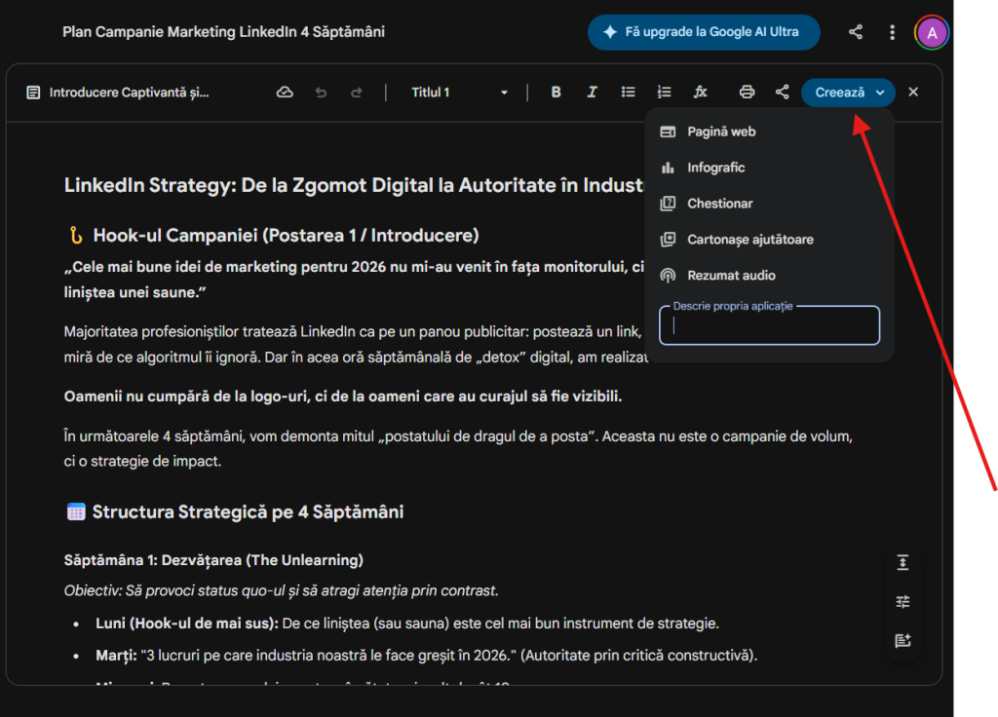
Task: Click the text Săptămâna 1: Dezvățarea (The Unlearning)
Action: (x=213, y=560)
